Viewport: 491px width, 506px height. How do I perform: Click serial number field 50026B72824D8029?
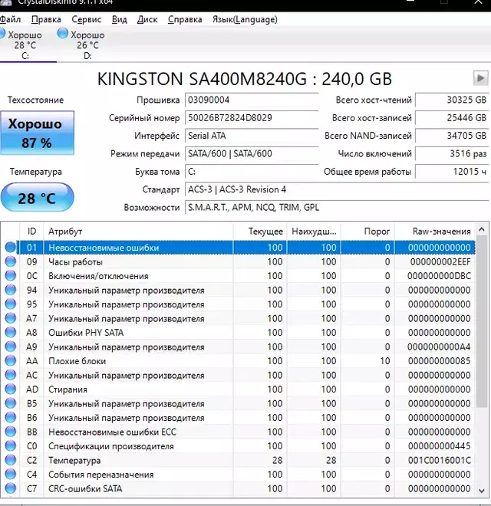click(252, 118)
